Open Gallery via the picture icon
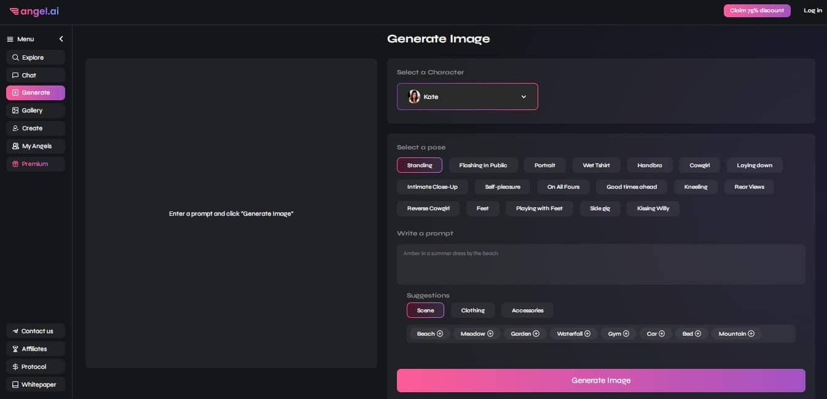This screenshot has width=827, height=399. coord(15,111)
